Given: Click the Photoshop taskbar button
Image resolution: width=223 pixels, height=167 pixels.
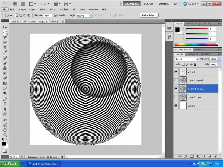Looking at the screenshot, I should point(43,164).
